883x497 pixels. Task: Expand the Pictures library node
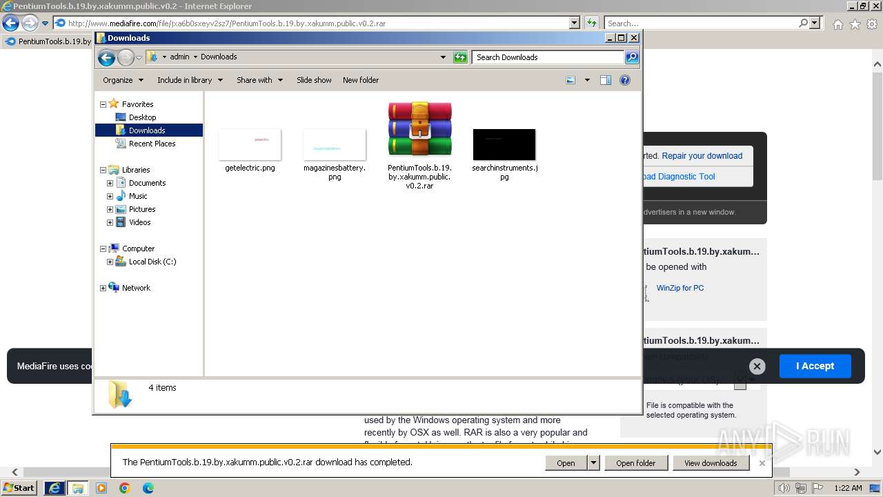point(110,209)
